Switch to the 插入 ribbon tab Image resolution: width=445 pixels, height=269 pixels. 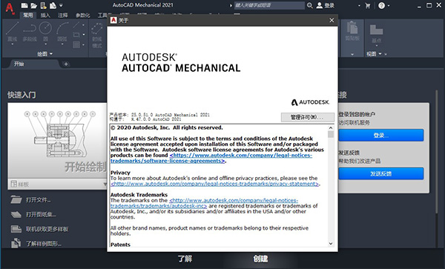pyautogui.click(x=45, y=16)
